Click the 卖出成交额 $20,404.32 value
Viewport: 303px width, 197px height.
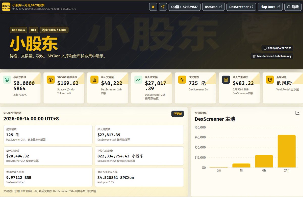[x=18, y=156]
